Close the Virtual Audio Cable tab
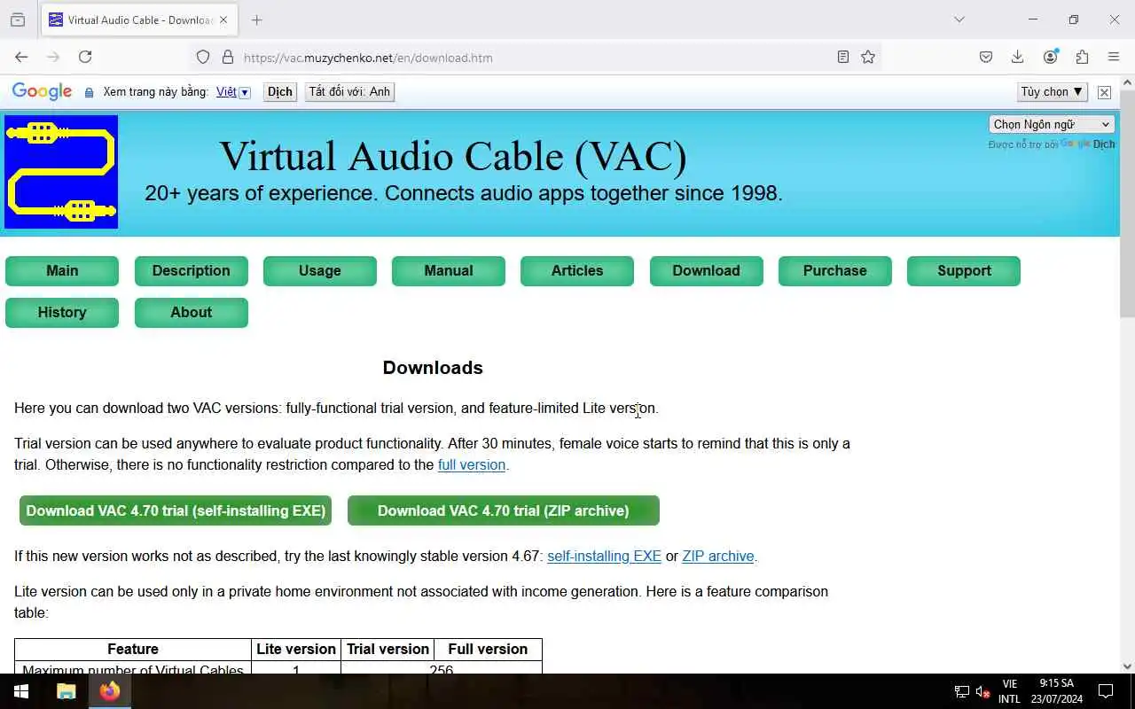The height and width of the screenshot is (709, 1135). [x=223, y=19]
